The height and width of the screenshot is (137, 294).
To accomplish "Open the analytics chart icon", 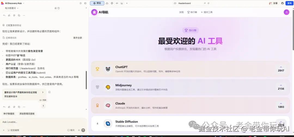I will click(122, 3).
